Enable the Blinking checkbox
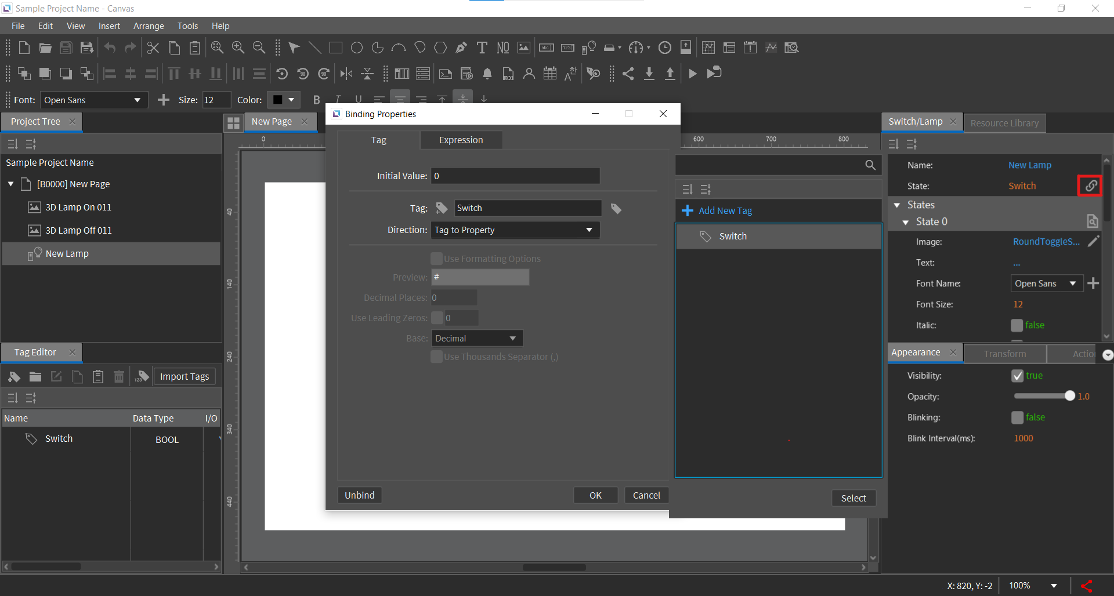This screenshot has width=1114, height=596. point(1017,417)
